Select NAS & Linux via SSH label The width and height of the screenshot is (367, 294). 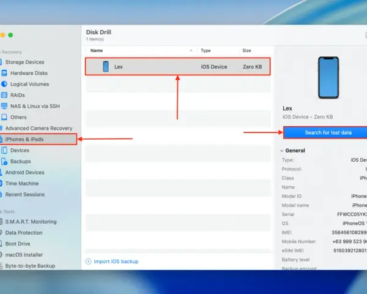click(35, 106)
